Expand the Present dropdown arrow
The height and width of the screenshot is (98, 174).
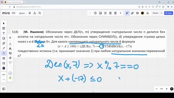click(x=161, y=13)
